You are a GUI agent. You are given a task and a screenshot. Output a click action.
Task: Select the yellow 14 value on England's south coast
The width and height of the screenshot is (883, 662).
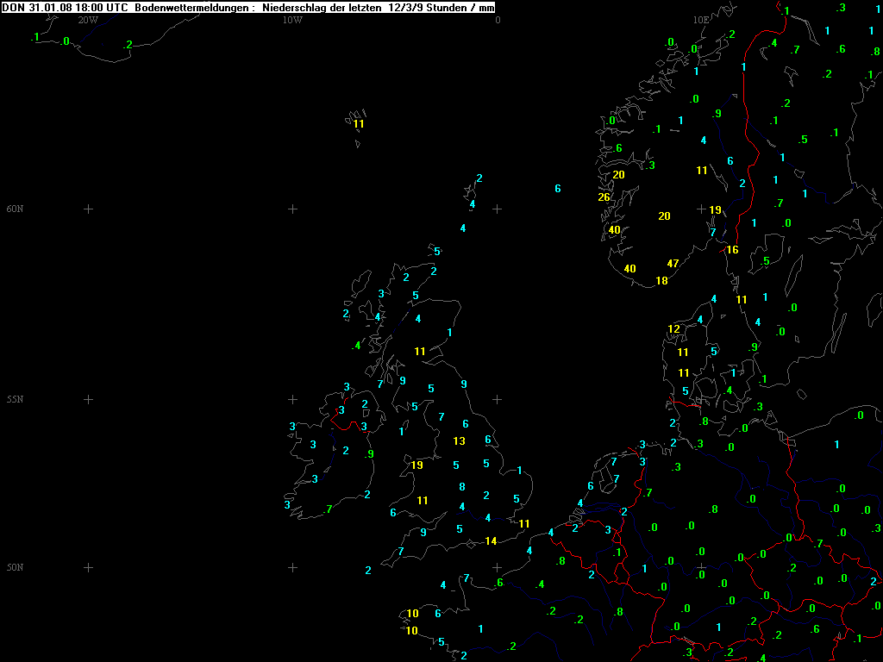coord(491,541)
